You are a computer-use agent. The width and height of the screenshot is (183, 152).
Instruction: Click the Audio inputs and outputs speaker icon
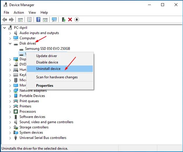pos(16,33)
